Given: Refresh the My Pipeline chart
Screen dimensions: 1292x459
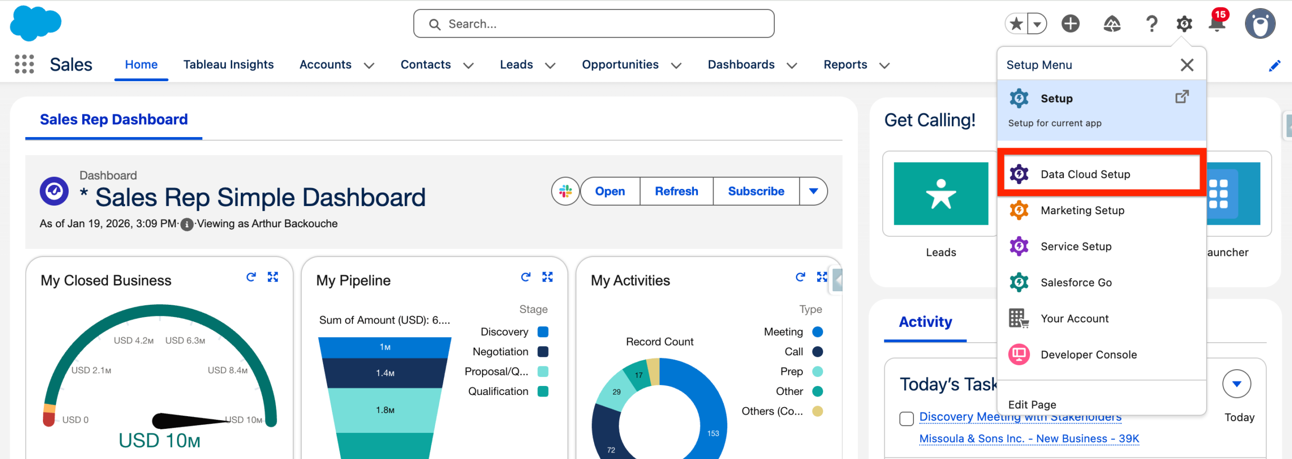Looking at the screenshot, I should 525,277.
